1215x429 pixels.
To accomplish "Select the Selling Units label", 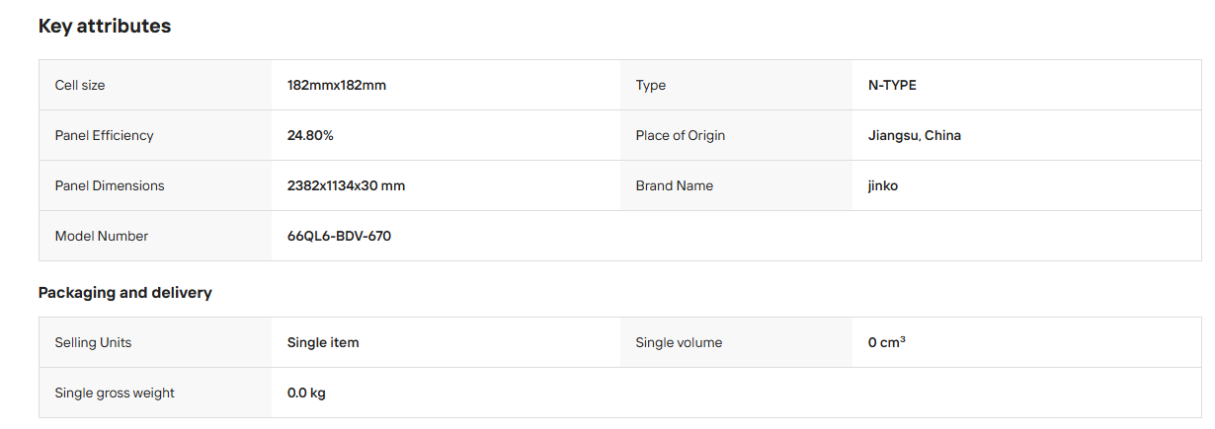I will point(94,343).
